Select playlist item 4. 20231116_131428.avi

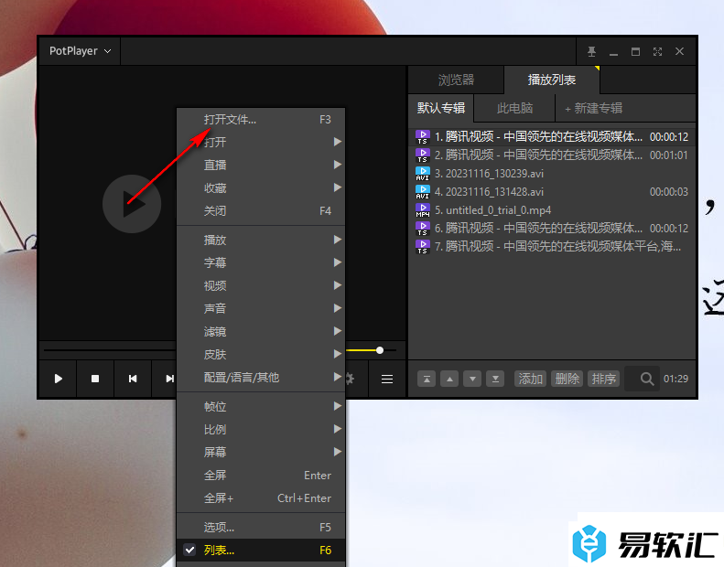tap(552, 191)
